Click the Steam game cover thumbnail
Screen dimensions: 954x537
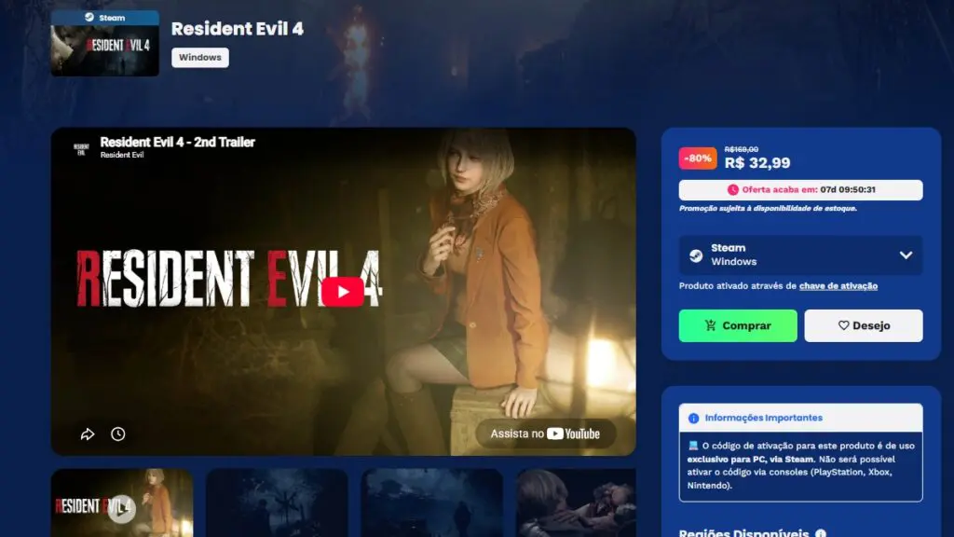[x=104, y=43]
